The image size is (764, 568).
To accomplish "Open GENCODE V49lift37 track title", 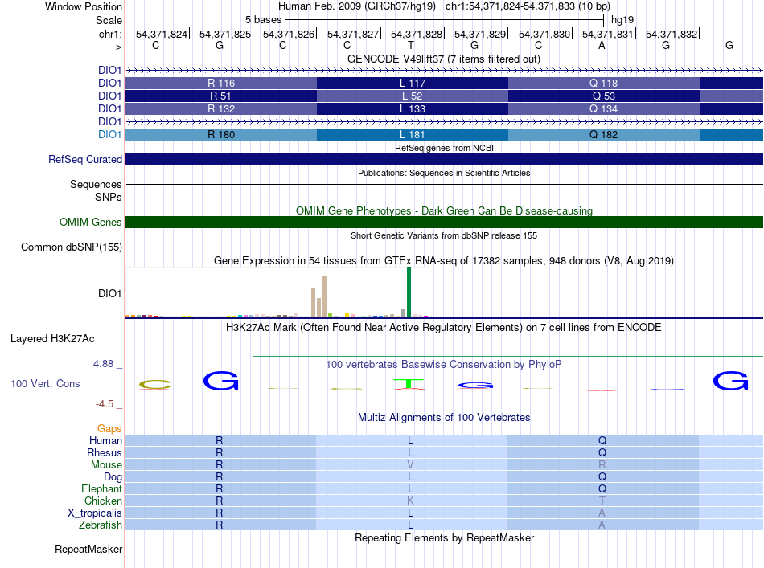I will point(444,59).
